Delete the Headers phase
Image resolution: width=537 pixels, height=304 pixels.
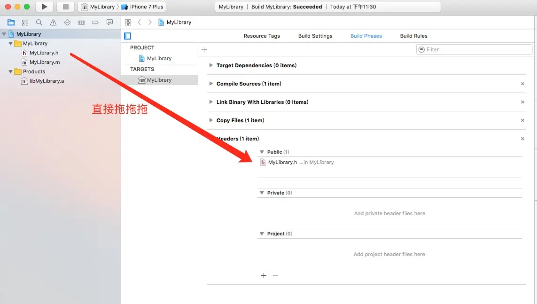point(522,139)
